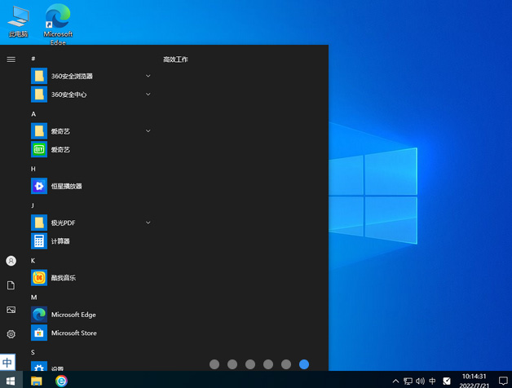
Task: Expand the 极光PDF folder chevron
Action: tap(148, 223)
